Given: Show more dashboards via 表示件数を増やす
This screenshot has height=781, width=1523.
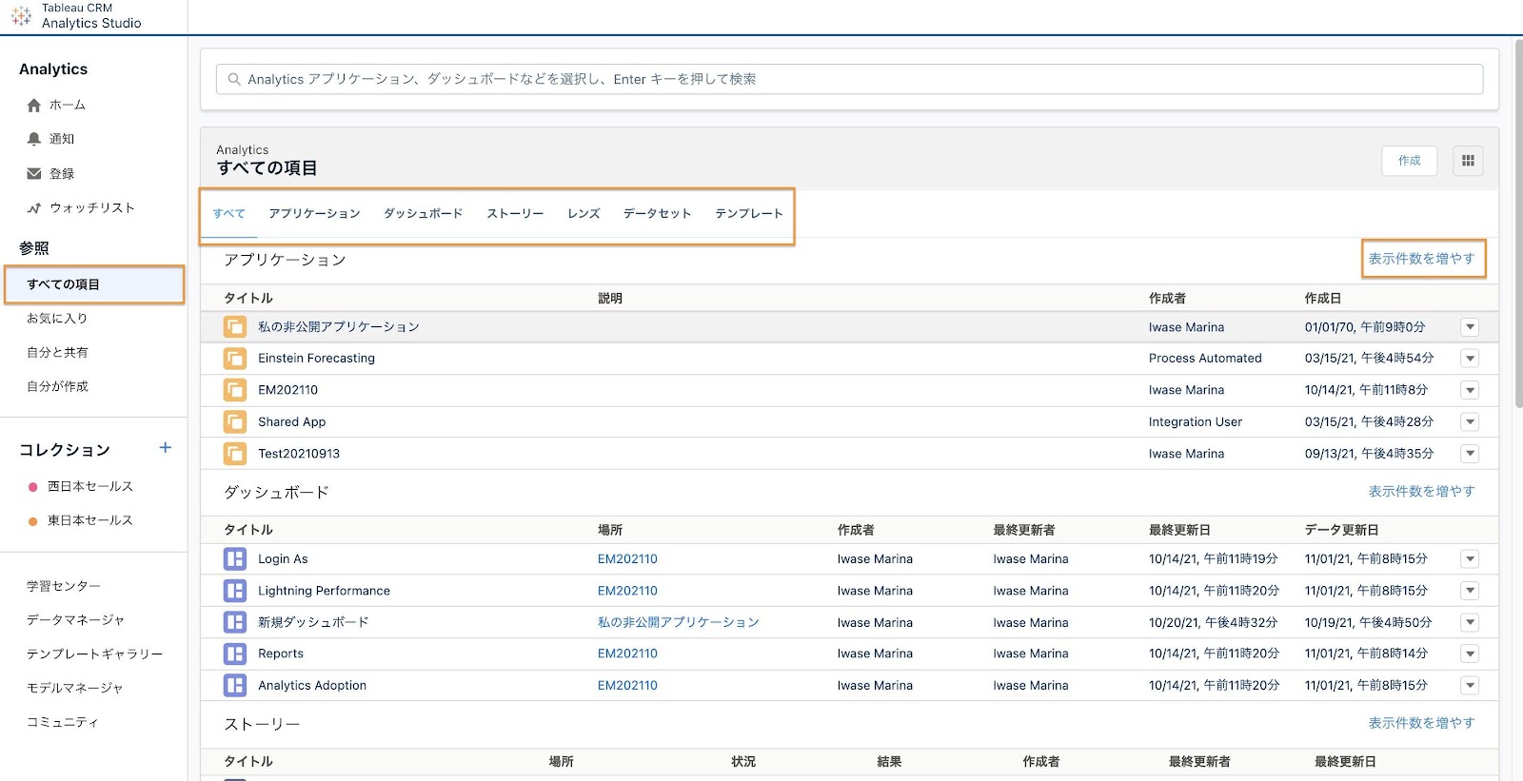Looking at the screenshot, I should coord(1421,492).
